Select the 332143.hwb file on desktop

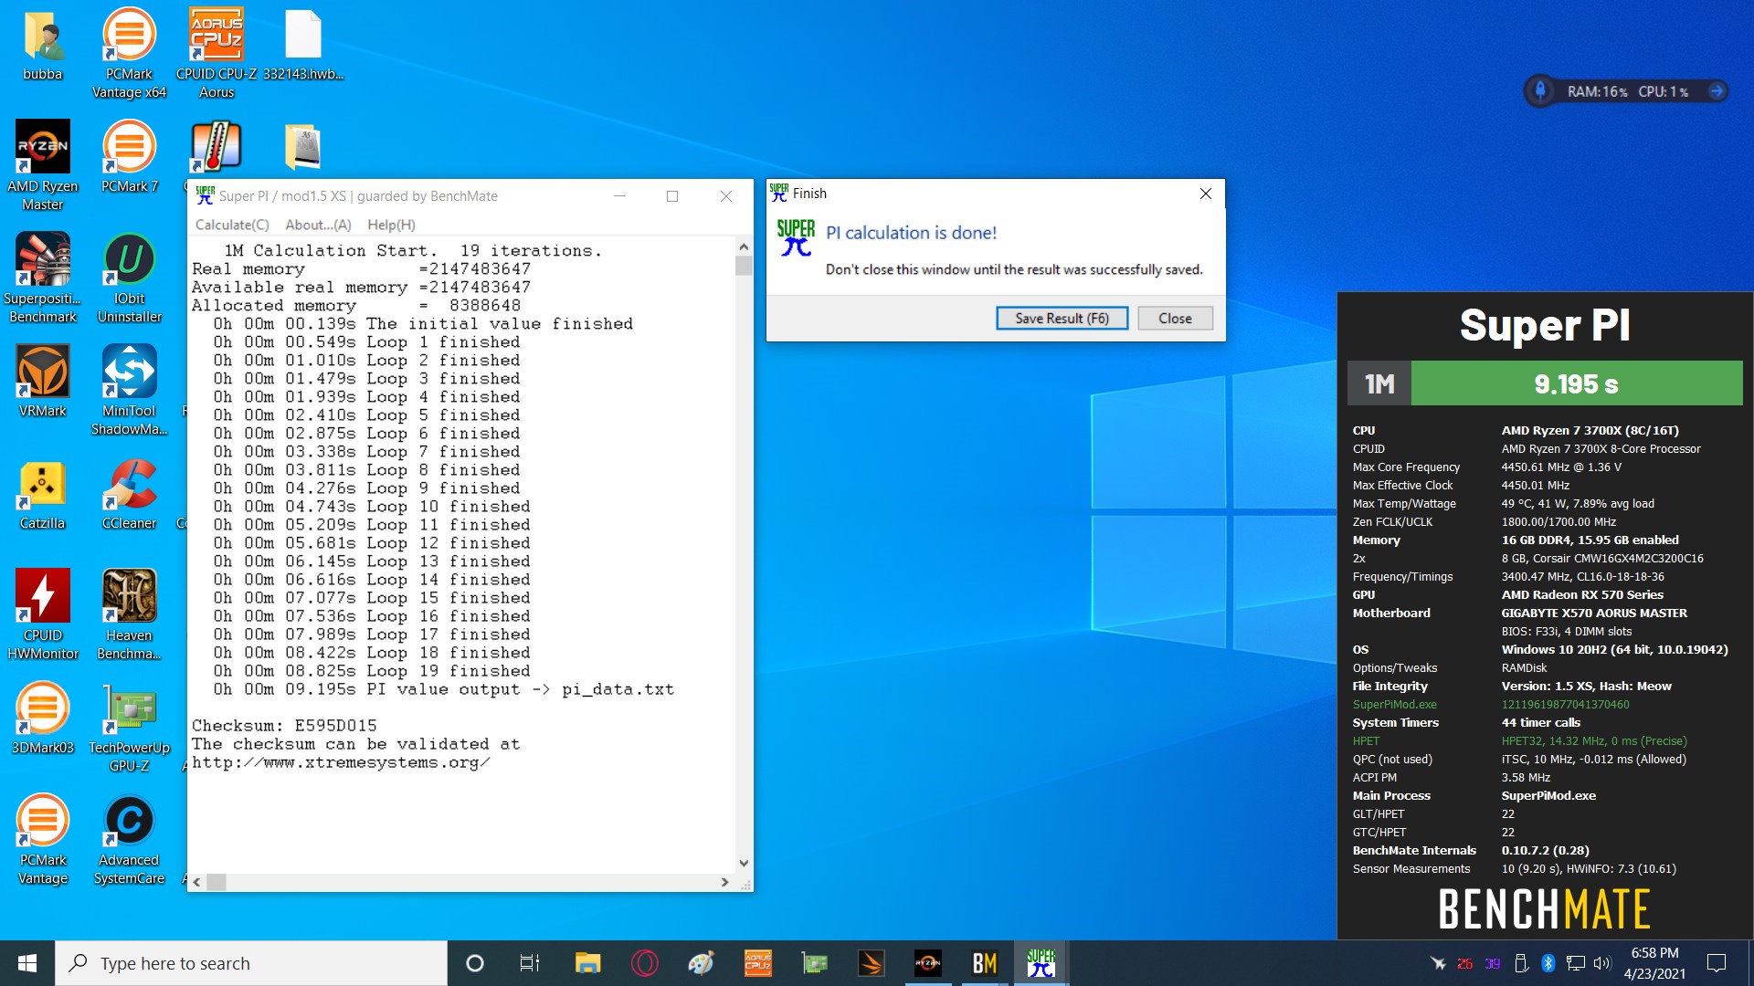[x=303, y=46]
